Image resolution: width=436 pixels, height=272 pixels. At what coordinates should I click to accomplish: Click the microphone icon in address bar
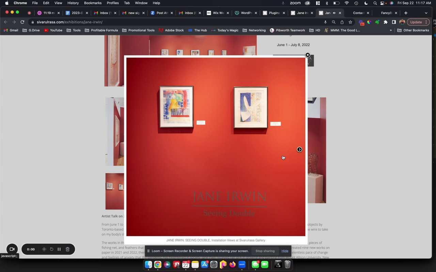point(325,22)
